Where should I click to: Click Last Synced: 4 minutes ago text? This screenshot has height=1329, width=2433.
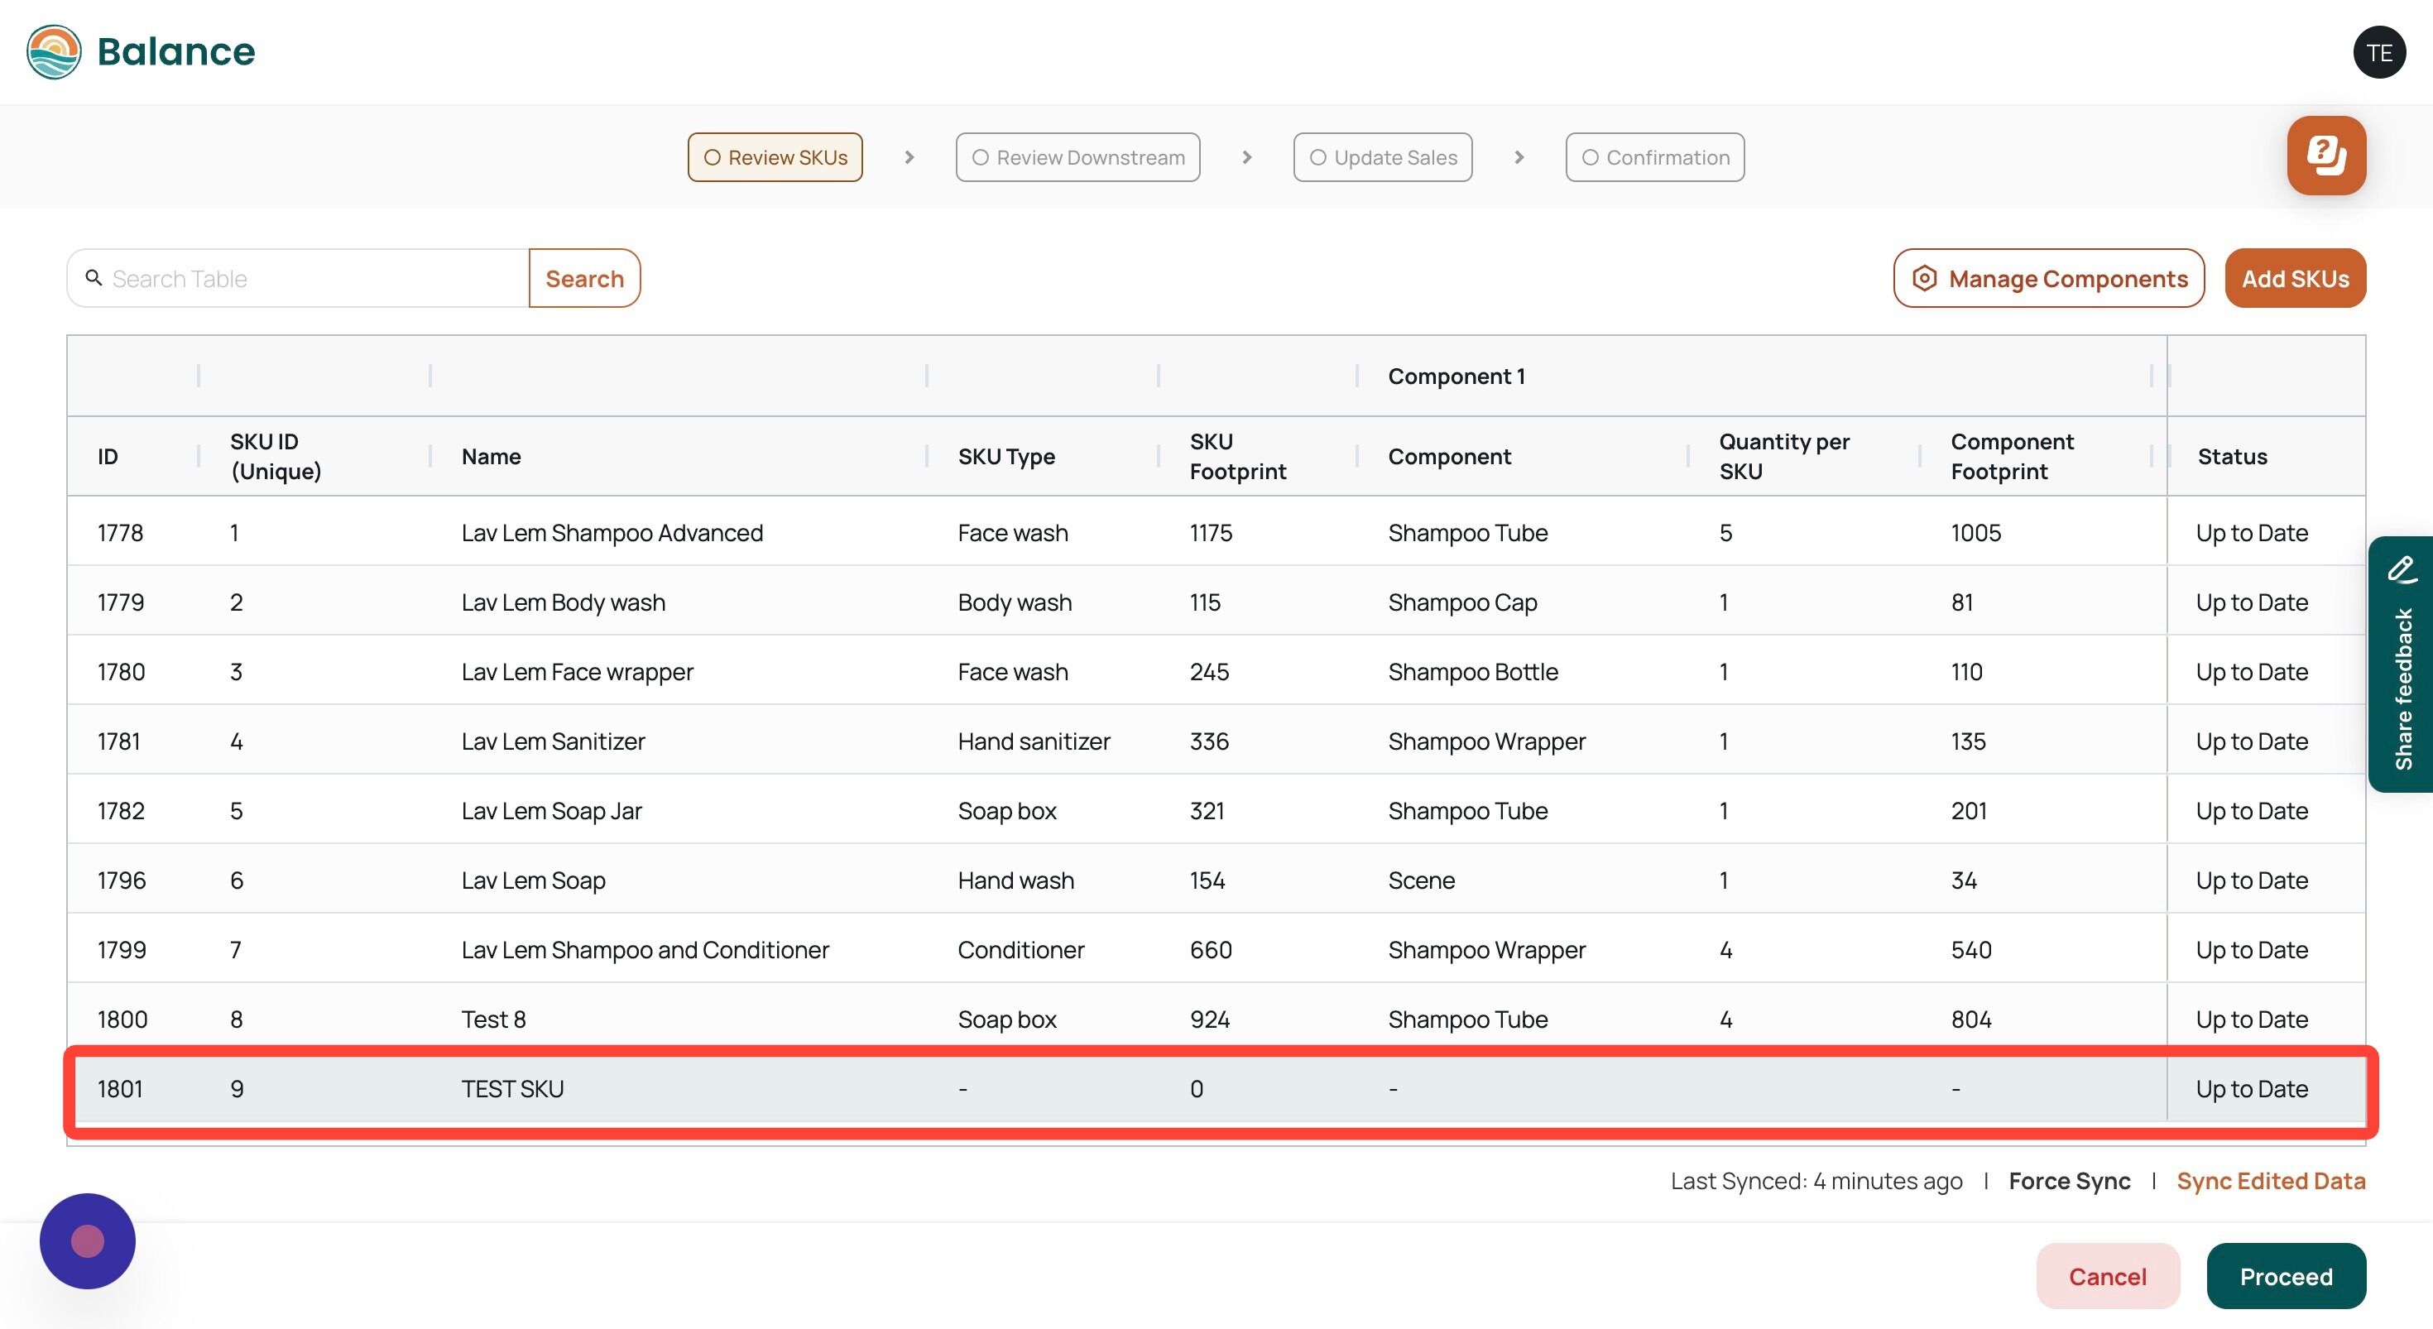pyautogui.click(x=1816, y=1181)
